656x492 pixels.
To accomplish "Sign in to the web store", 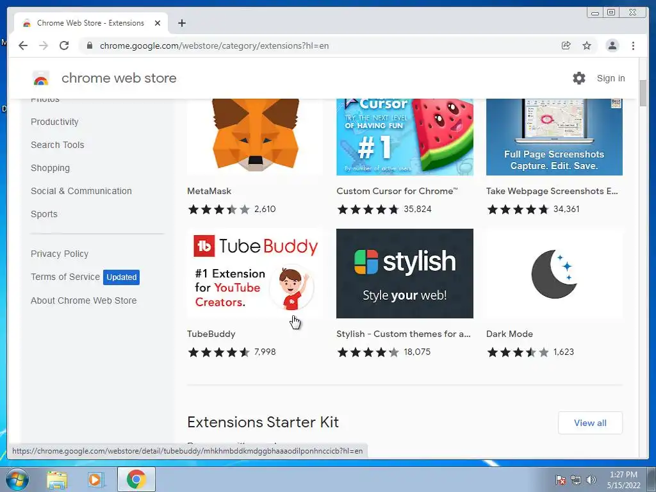I will coord(611,78).
